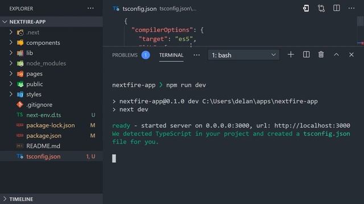Open Explorer more actions ellipsis
This screenshot has width=364, height=204.
click(90, 8)
